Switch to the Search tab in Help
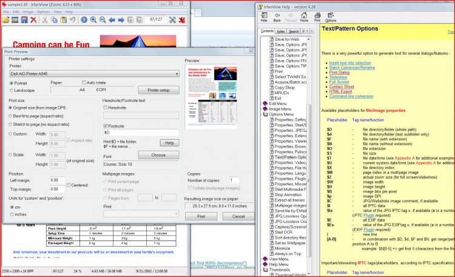Screen dimensions: 455x277 [294, 32]
